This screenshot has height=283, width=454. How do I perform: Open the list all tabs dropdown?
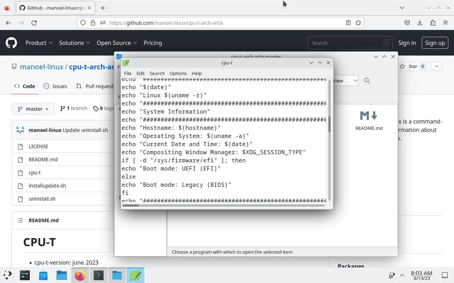(402, 8)
